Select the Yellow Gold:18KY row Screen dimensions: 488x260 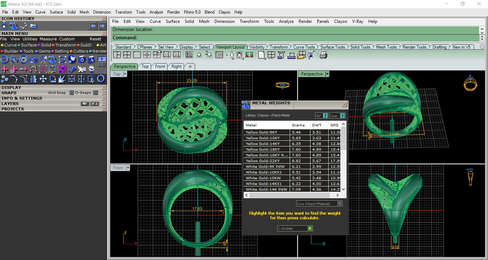(292, 149)
